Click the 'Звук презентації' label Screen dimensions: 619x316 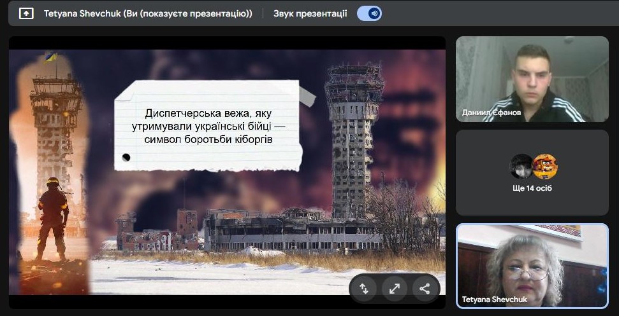point(310,13)
